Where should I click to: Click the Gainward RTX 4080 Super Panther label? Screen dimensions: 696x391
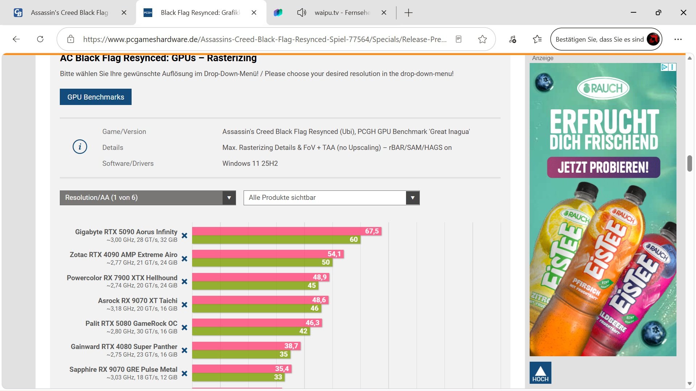coord(124,346)
